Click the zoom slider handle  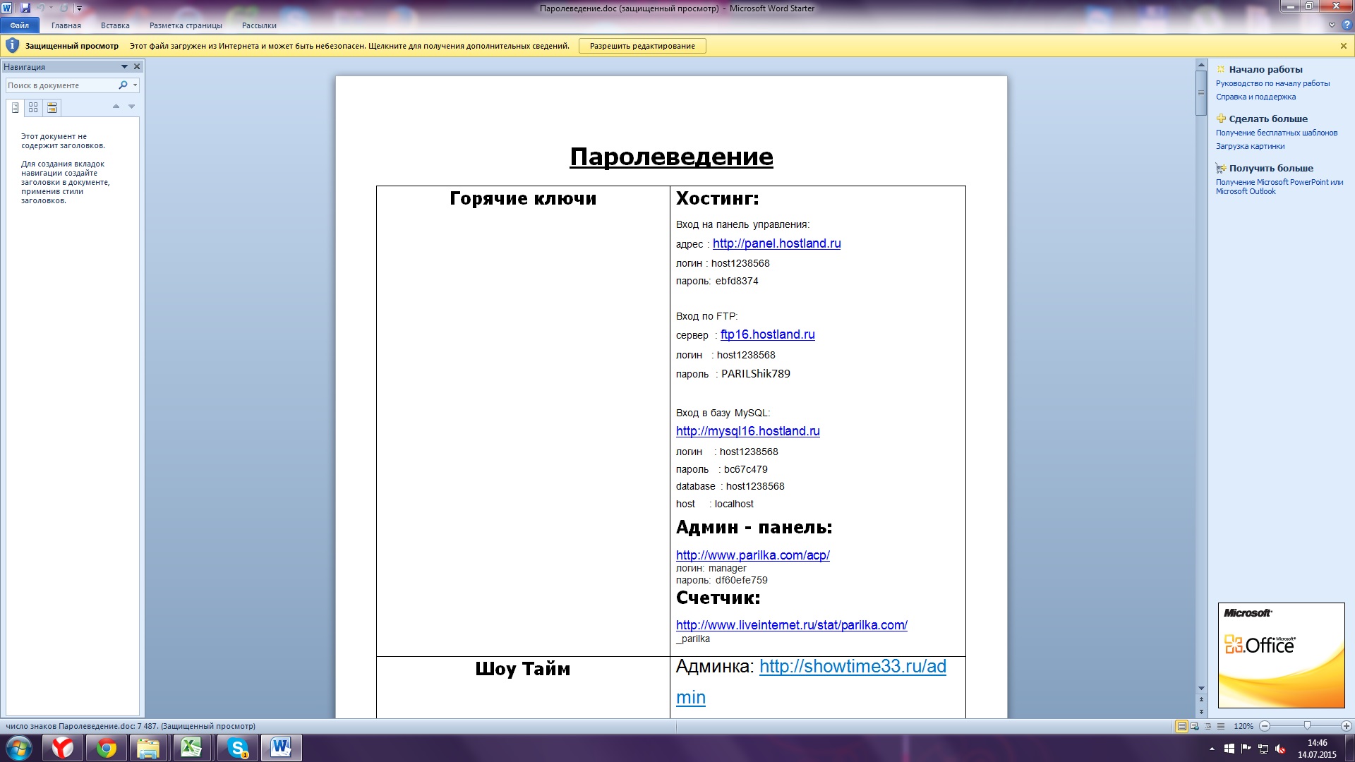click(1306, 726)
